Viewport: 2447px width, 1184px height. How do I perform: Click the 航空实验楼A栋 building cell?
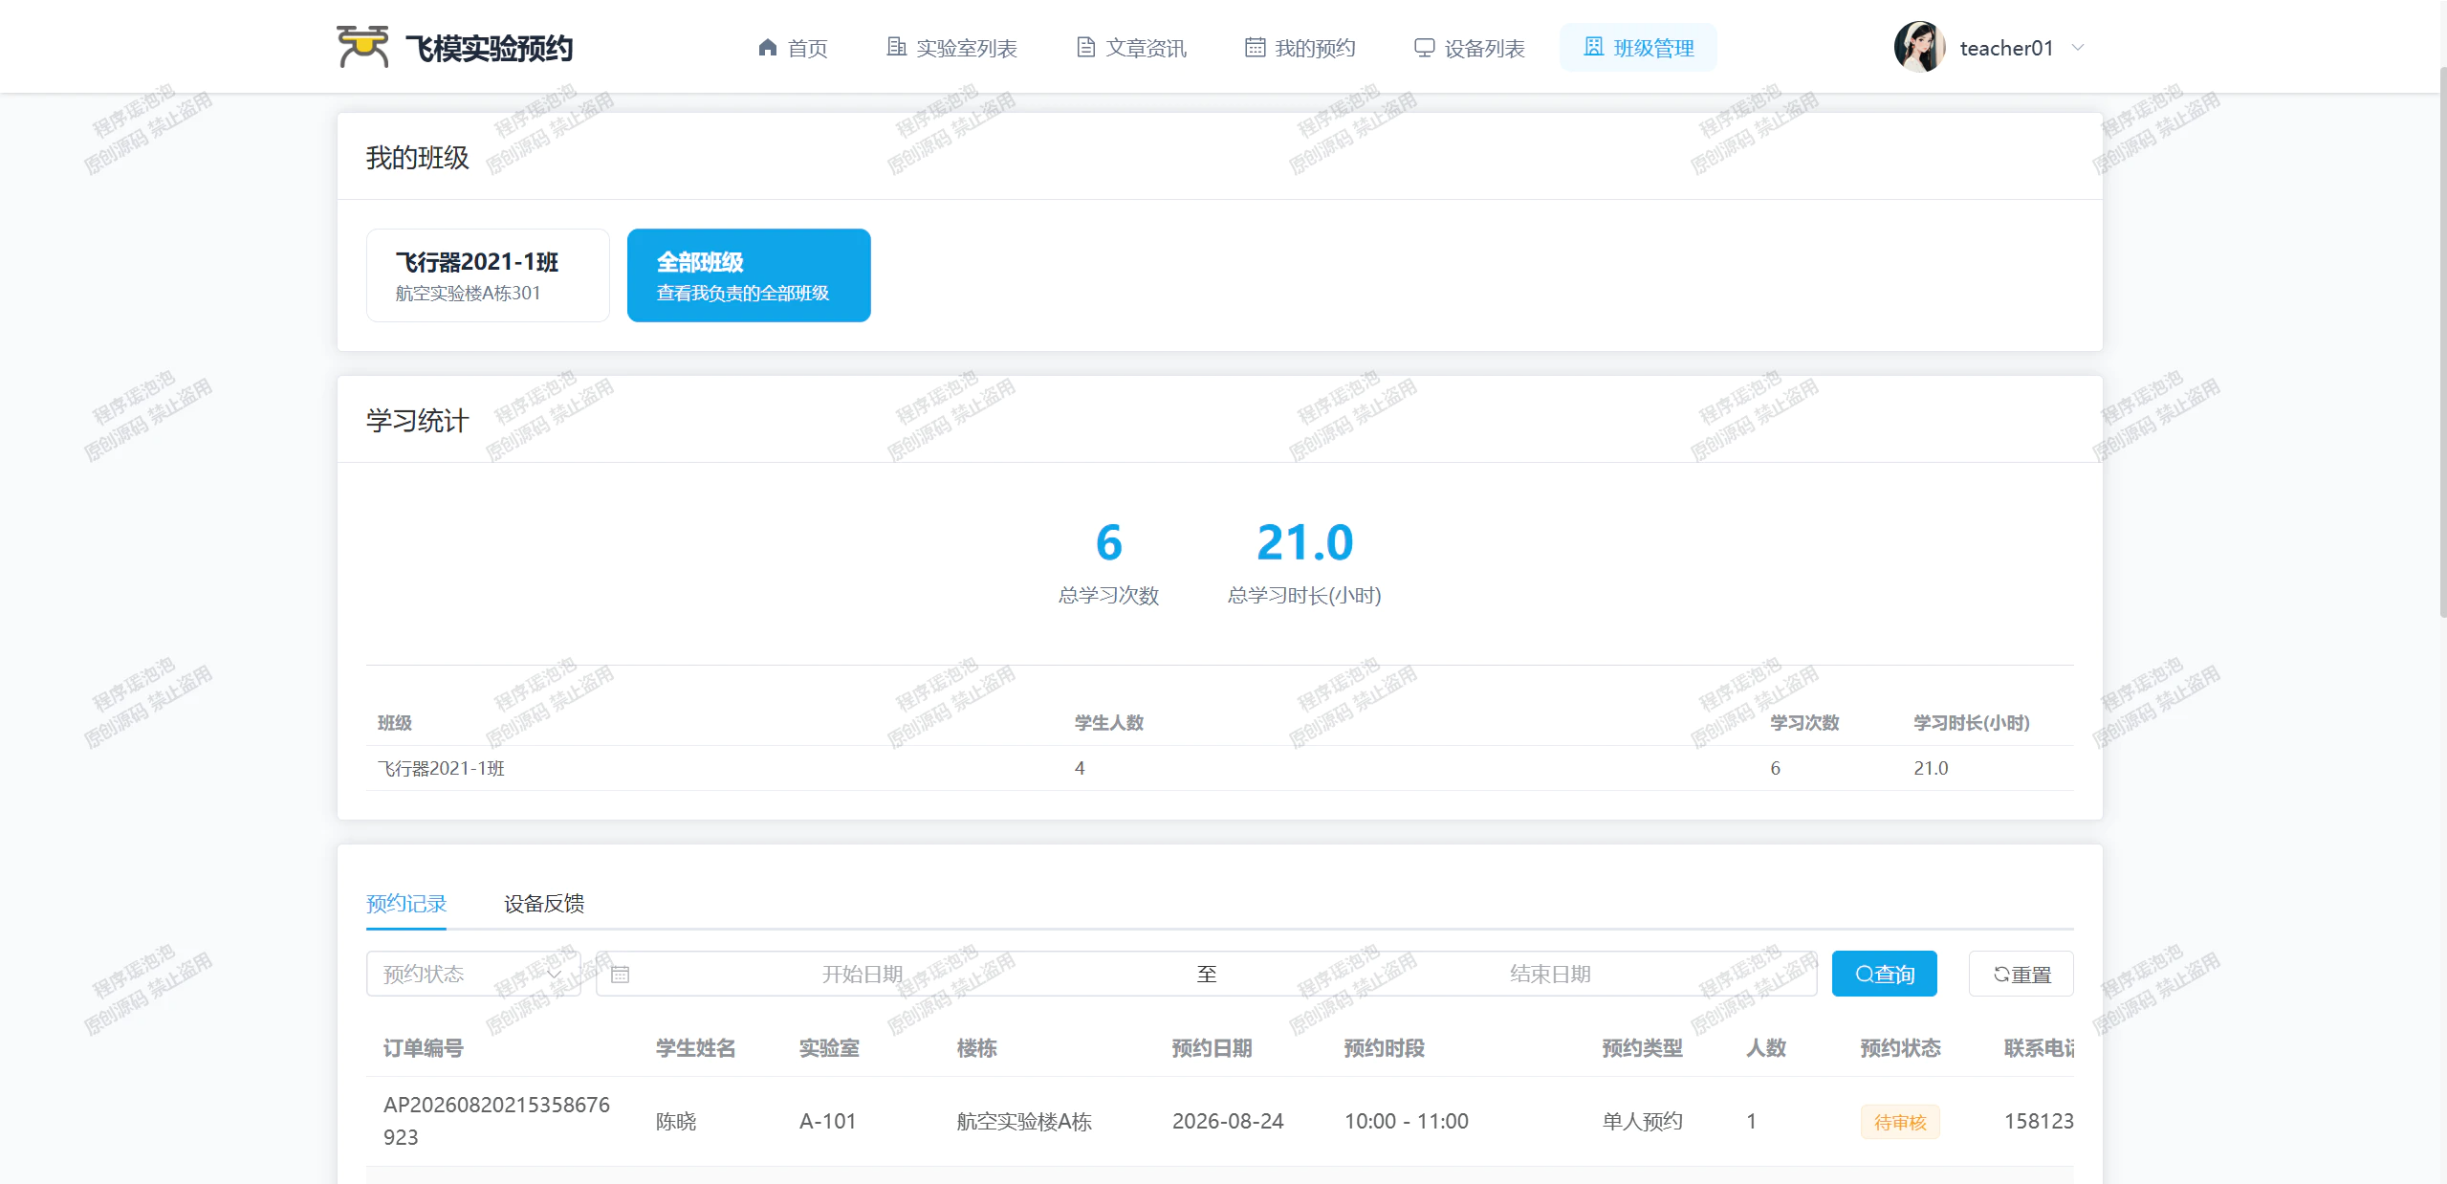(1024, 1121)
